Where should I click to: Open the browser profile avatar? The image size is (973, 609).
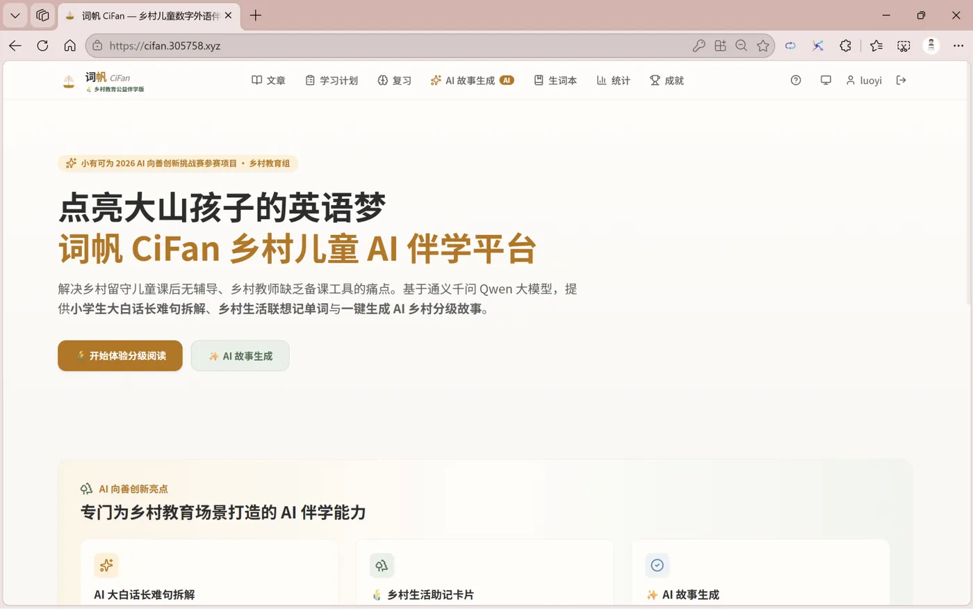coord(931,46)
